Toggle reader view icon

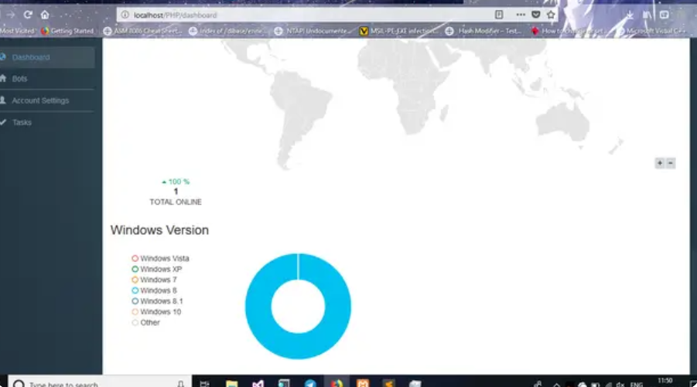click(x=499, y=15)
